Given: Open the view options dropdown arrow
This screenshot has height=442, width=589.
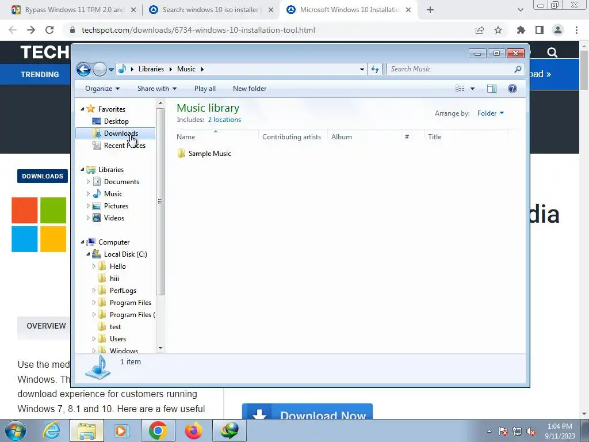Looking at the screenshot, I should [473, 89].
